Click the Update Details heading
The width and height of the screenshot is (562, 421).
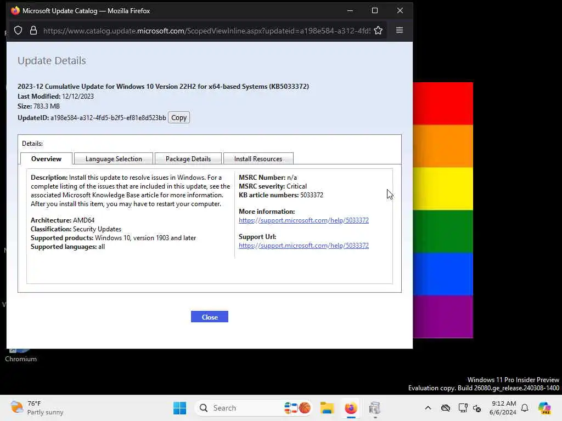point(52,60)
